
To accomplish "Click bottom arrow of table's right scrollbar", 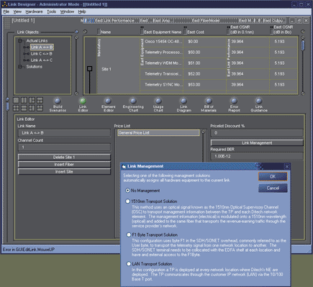I will pyautogui.click(x=303, y=94).
